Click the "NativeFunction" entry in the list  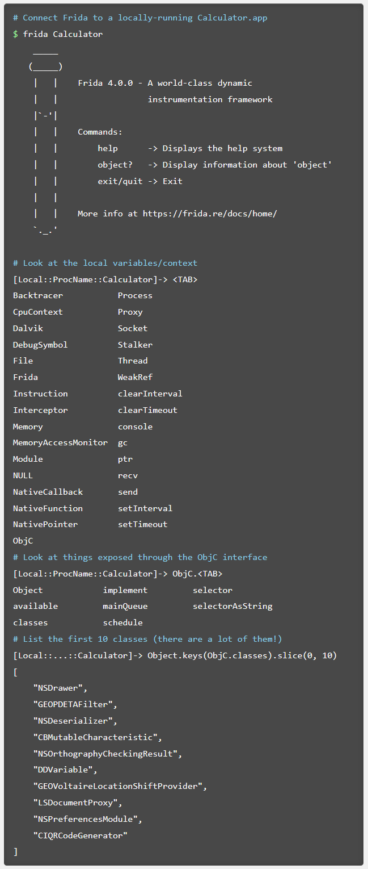pyautogui.click(x=48, y=508)
